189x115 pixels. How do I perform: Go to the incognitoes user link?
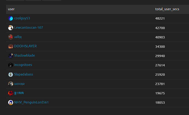point(23,65)
